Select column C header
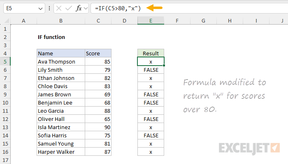 click(x=98, y=20)
